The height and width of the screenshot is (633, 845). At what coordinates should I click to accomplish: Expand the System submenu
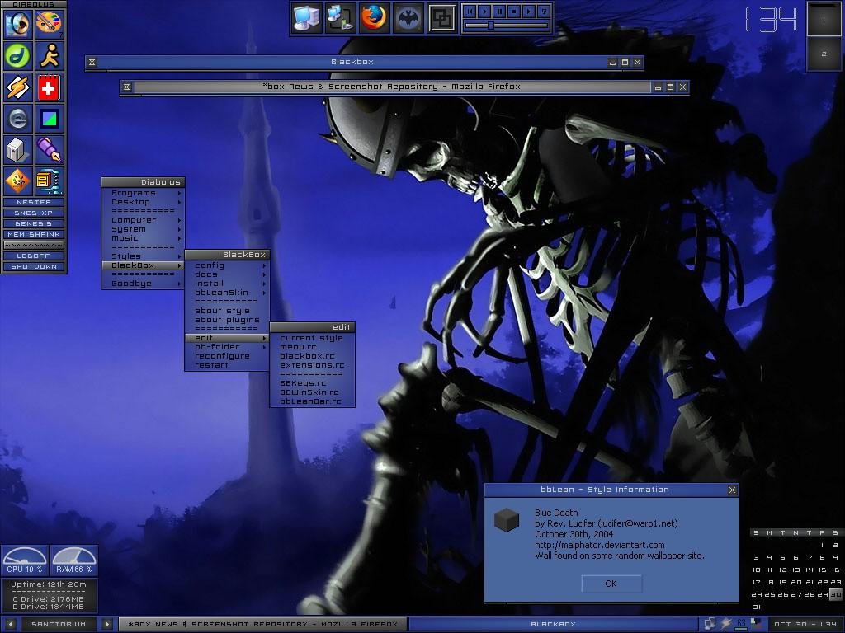144,229
